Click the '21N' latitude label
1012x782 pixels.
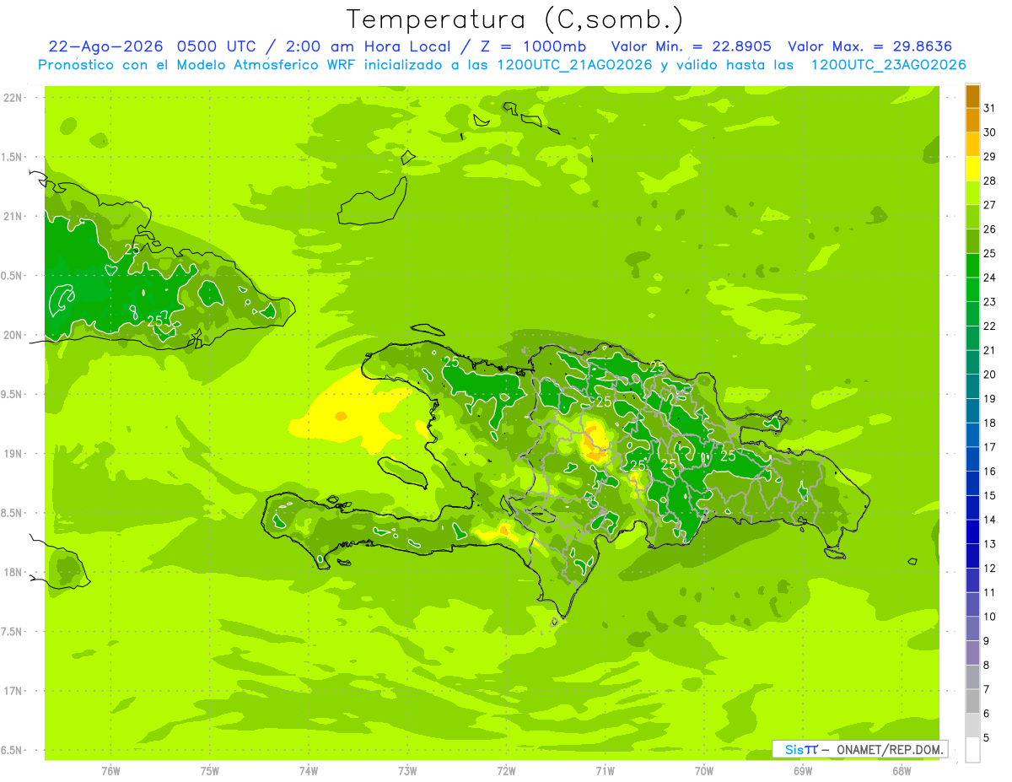(x=13, y=216)
